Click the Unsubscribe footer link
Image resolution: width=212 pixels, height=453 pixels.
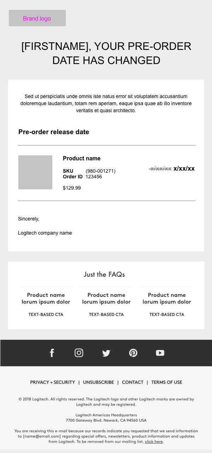pyautogui.click(x=98, y=382)
